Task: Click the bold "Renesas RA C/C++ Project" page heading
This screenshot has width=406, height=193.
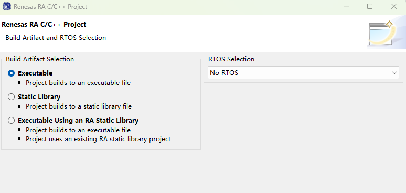Action: 44,24
